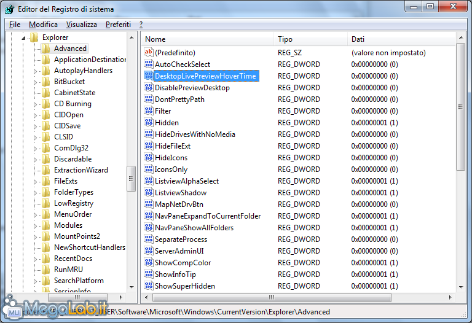Click the NavPaneExpandToCurrentFolder DWORD icon

[x=149, y=216]
